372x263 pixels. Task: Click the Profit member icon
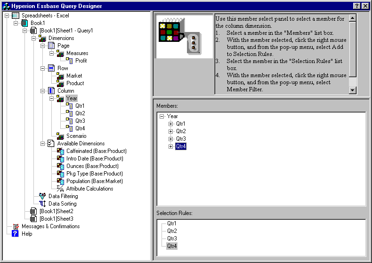pyautogui.click(x=69, y=61)
